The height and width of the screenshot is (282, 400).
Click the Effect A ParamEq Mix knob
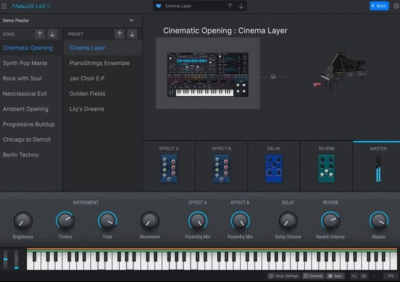[198, 221]
